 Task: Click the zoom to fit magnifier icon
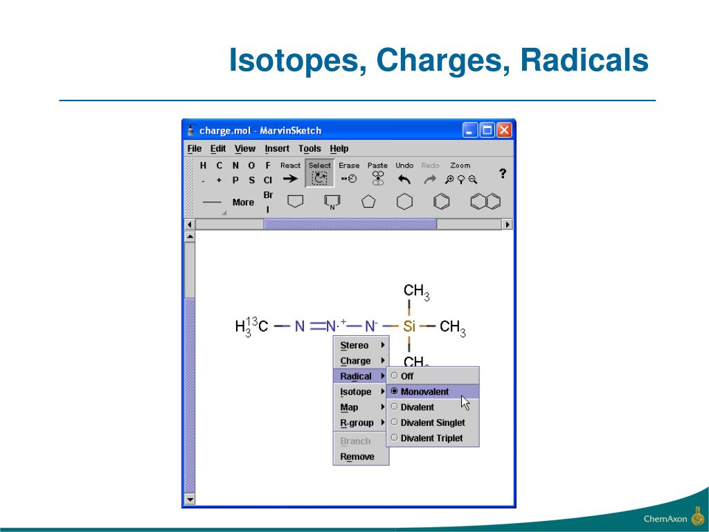click(460, 179)
